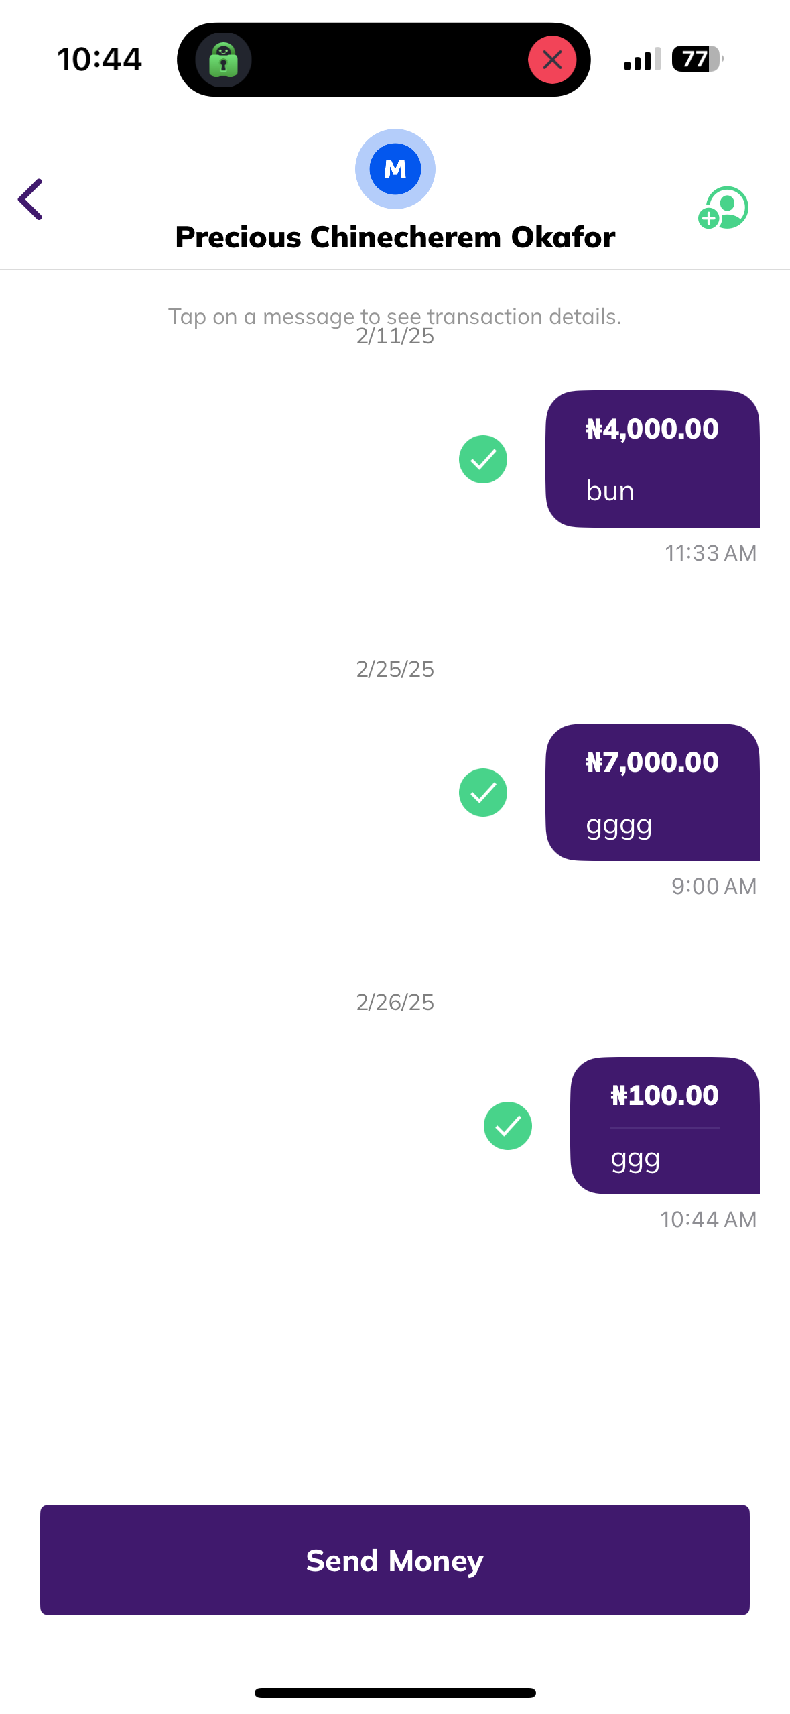
Task: Open the ₦7,000.00 gggg transaction bubble
Action: (x=652, y=792)
